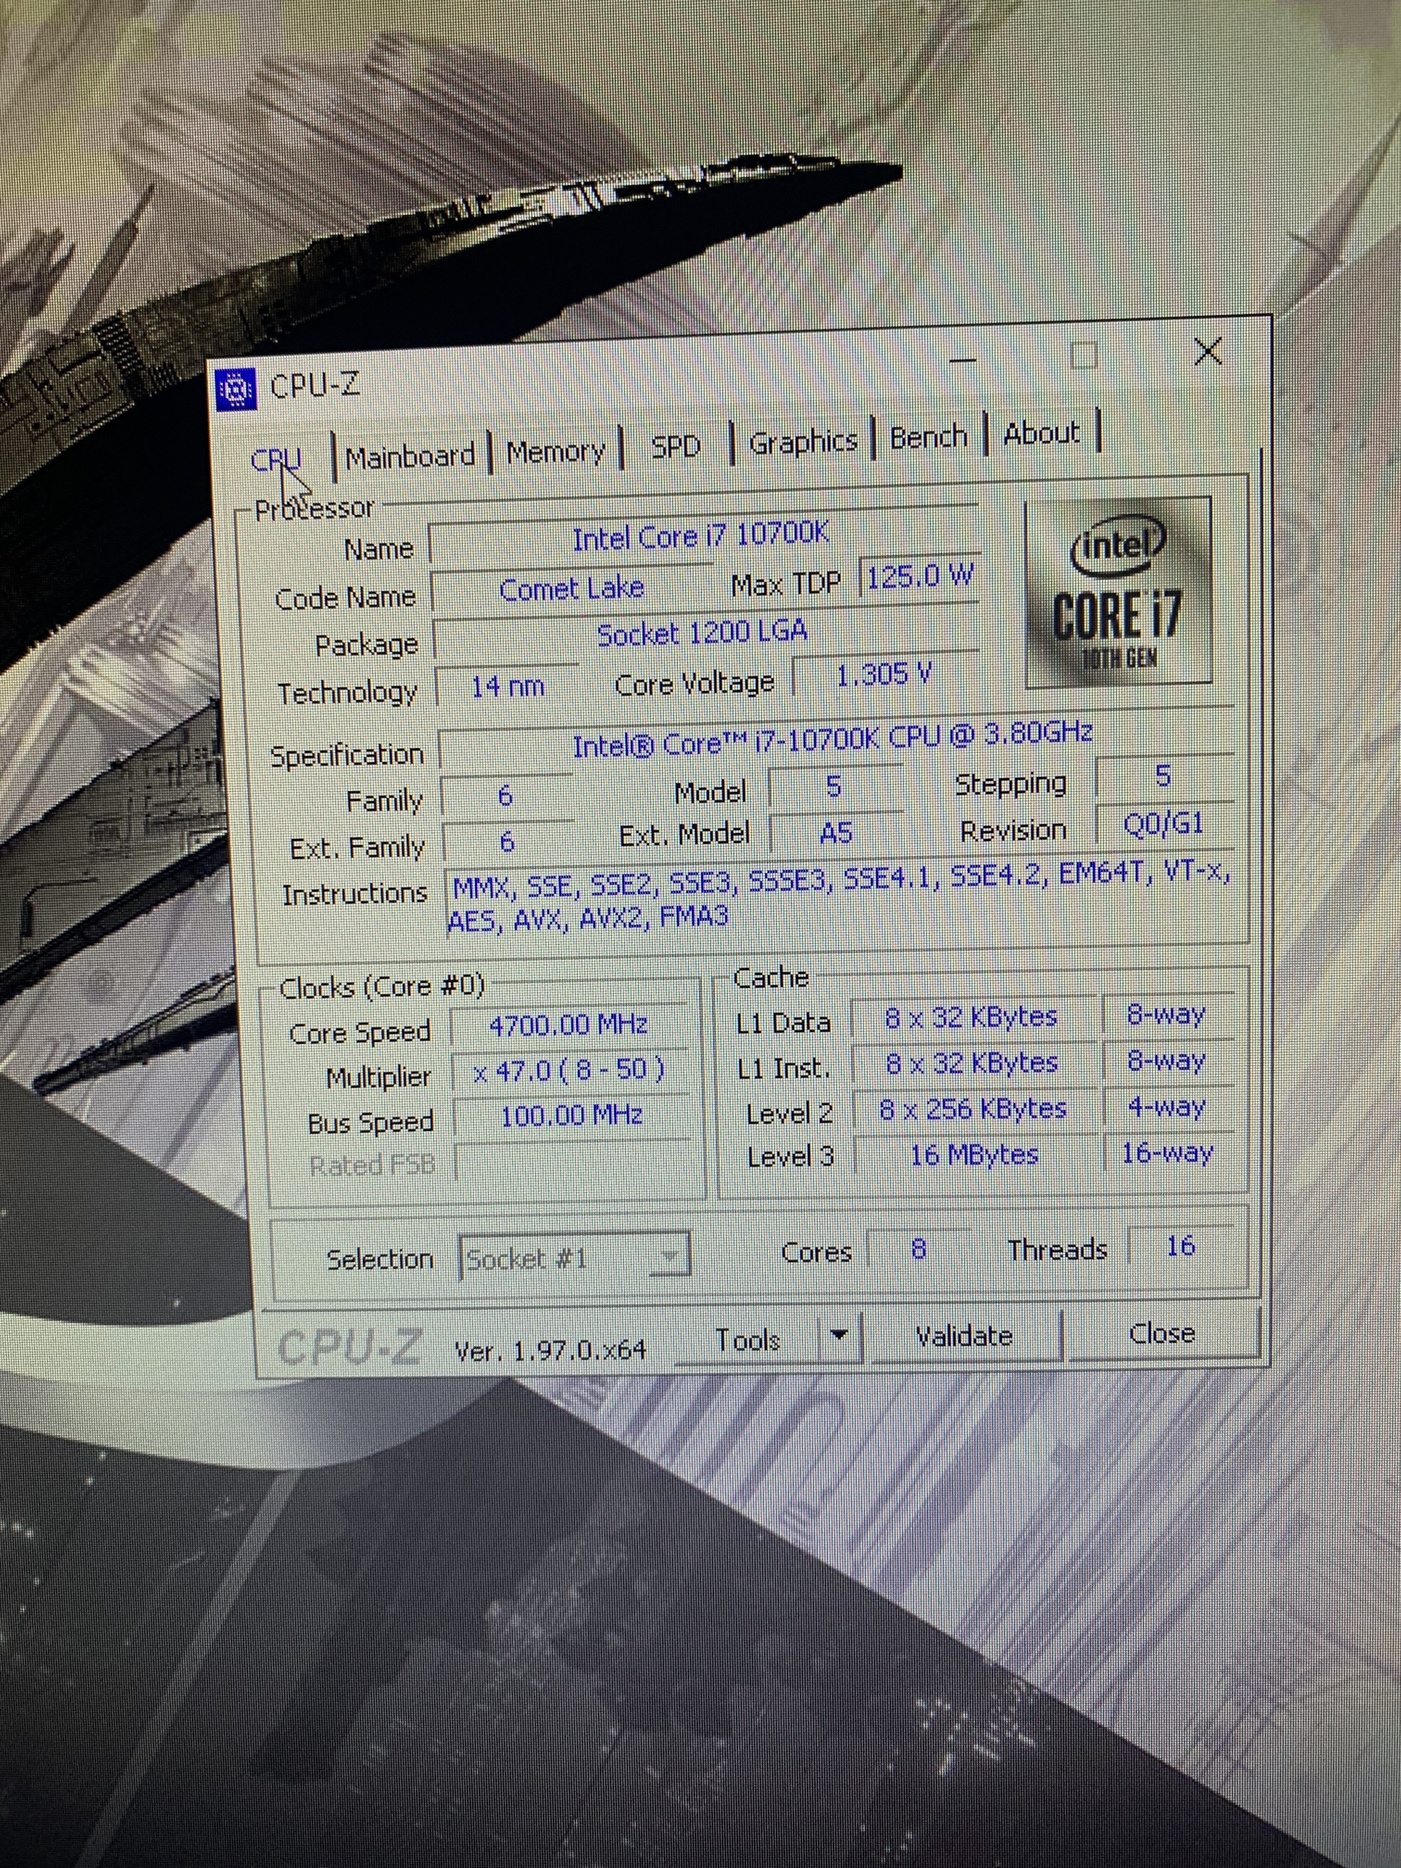Open the CPU tab

277,460
